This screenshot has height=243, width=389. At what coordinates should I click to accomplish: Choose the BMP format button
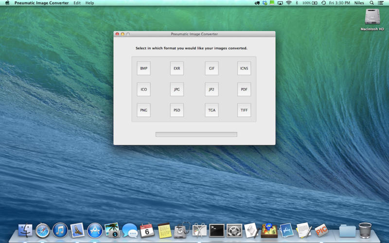[143, 68]
